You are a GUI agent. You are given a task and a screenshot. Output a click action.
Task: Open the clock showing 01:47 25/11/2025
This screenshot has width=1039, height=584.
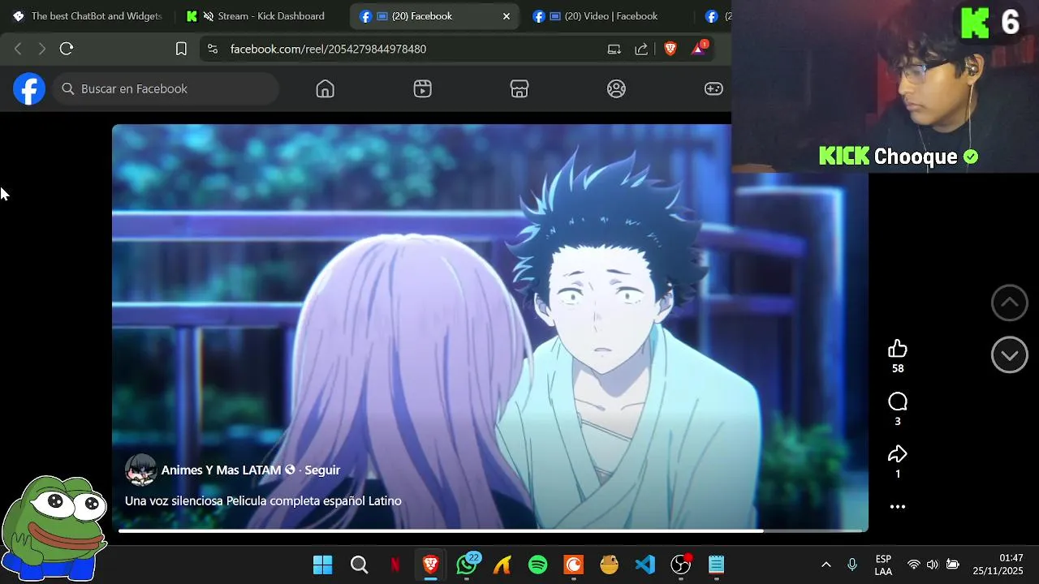999,565
